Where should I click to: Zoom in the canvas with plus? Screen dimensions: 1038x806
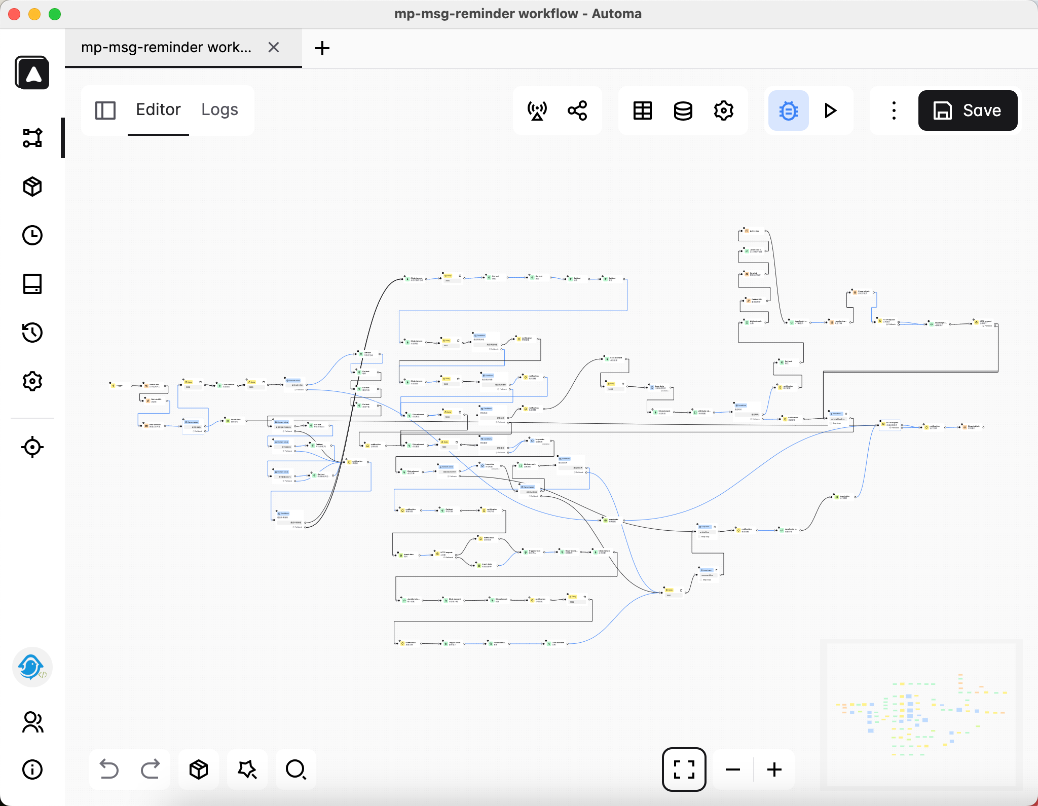point(774,770)
